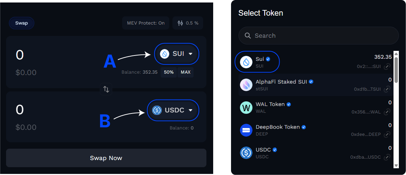Select Sui in the token list
Screen dimensions: 406x175
point(257,62)
